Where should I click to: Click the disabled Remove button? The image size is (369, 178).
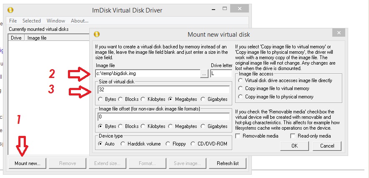pos(68,163)
